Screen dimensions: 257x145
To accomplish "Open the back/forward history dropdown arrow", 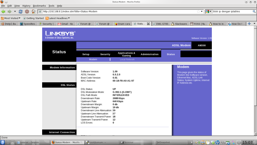I will click(x=15, y=12).
